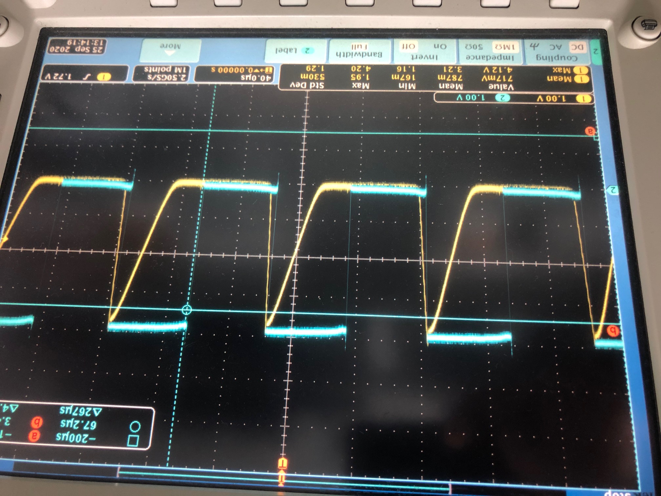
Task: Select DC coupling option
Action: click(578, 47)
